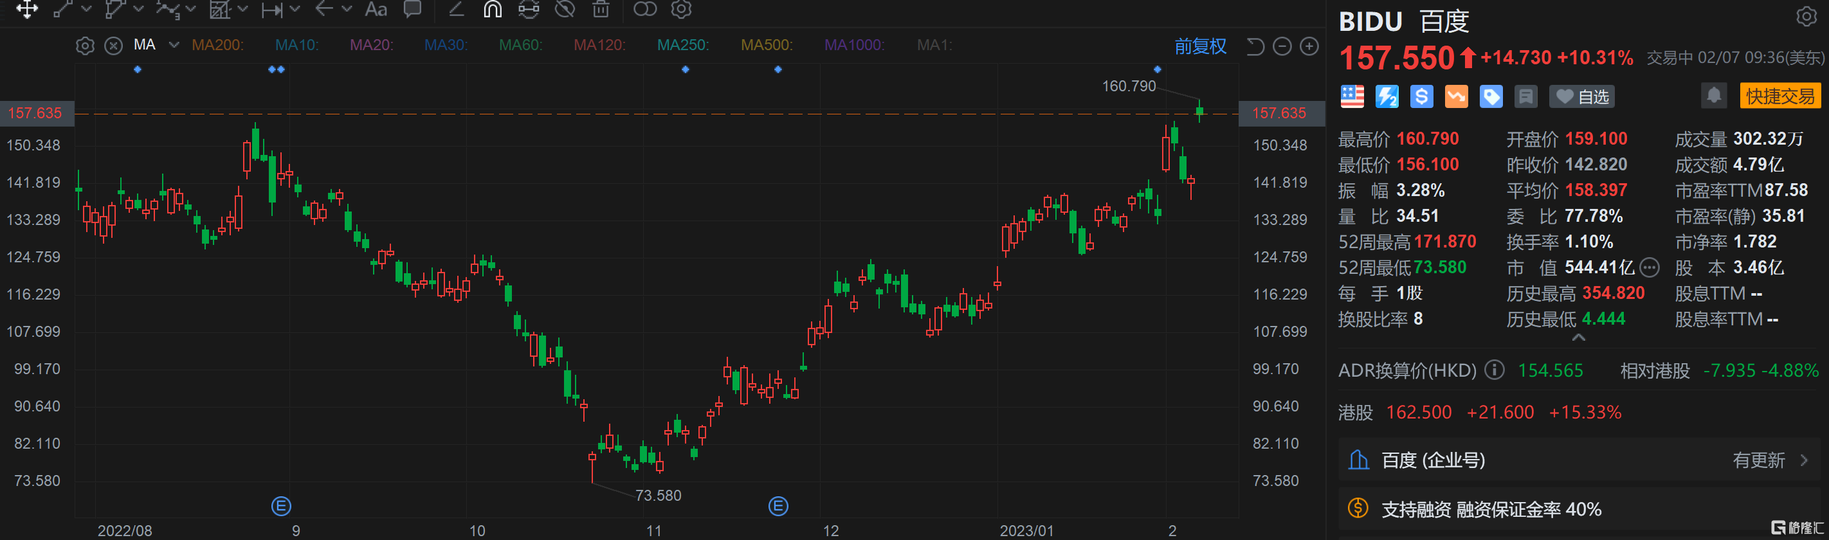Click the MA200 moving average label

click(x=217, y=46)
